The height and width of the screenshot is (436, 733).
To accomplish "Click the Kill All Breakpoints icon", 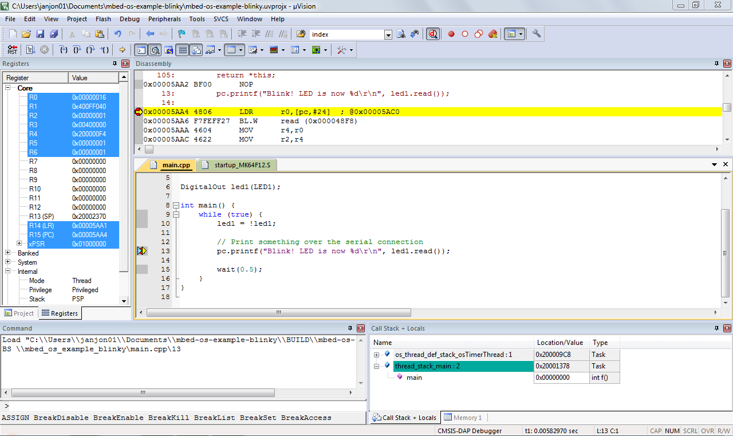I will coord(492,34).
